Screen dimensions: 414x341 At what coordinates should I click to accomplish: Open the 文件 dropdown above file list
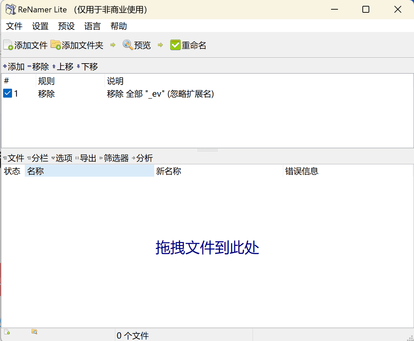pyautogui.click(x=14, y=158)
